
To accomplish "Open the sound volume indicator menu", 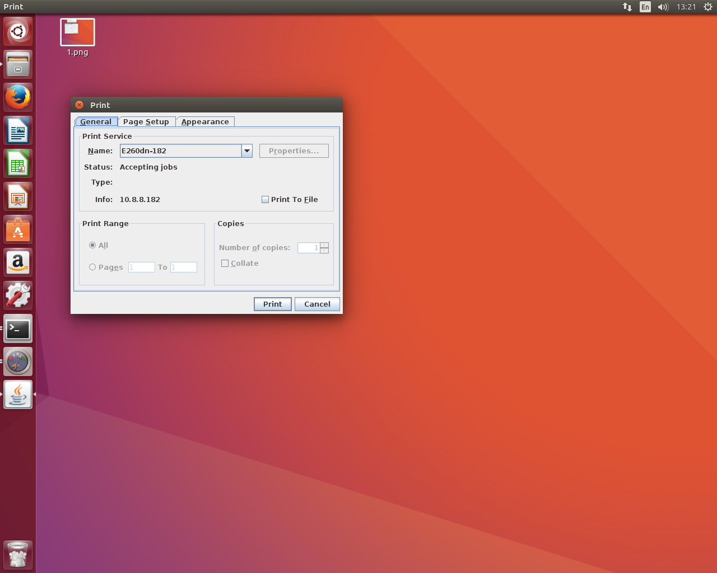I will tap(663, 7).
